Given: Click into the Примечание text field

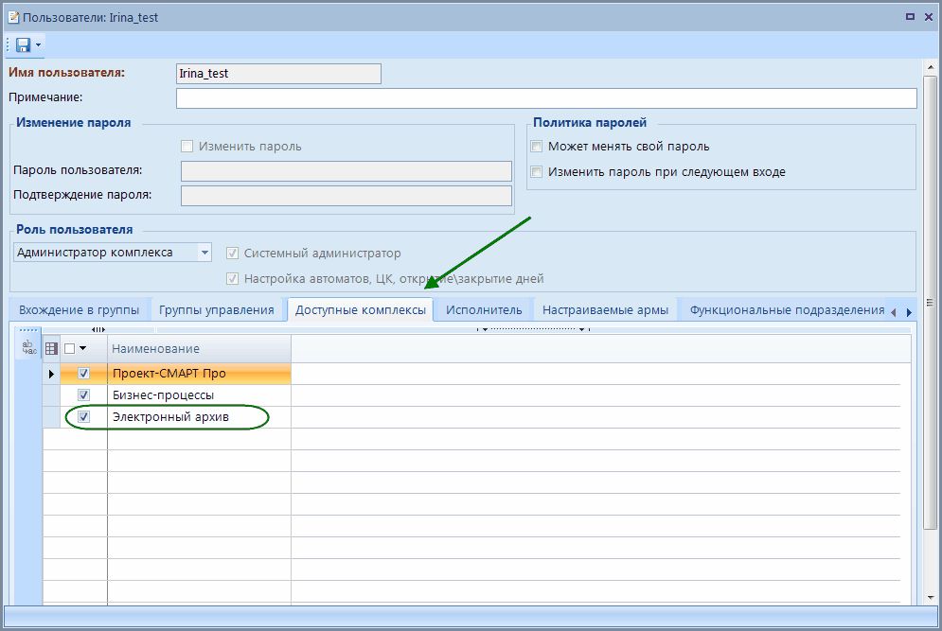Looking at the screenshot, I should pos(546,98).
